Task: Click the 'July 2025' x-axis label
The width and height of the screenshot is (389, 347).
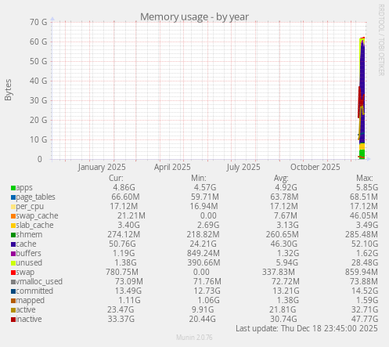Action: pyautogui.click(x=243, y=167)
